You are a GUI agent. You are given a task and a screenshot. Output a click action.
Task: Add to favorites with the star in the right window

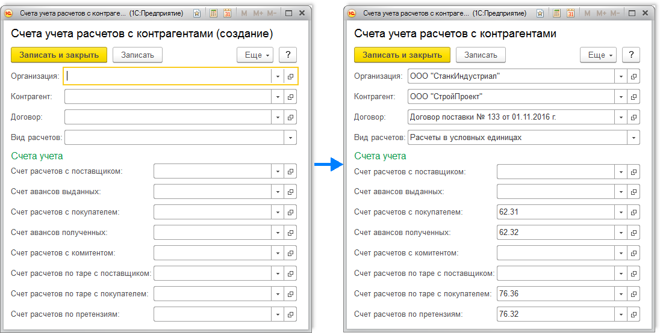540,13
